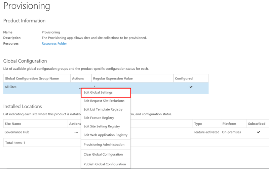This screenshot has height=169, width=269.
Task: Select Clear Global Configuration
Action: pos(103,154)
